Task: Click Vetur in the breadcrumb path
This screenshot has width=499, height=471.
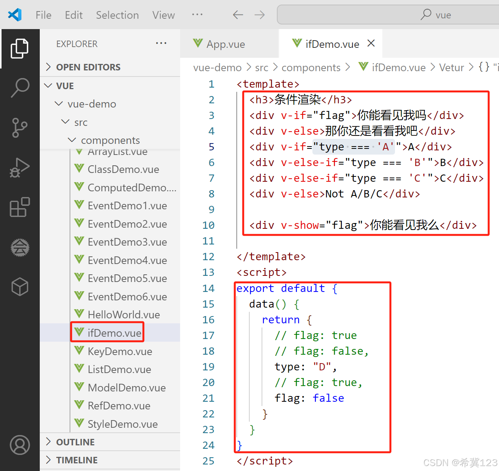Action: (451, 67)
